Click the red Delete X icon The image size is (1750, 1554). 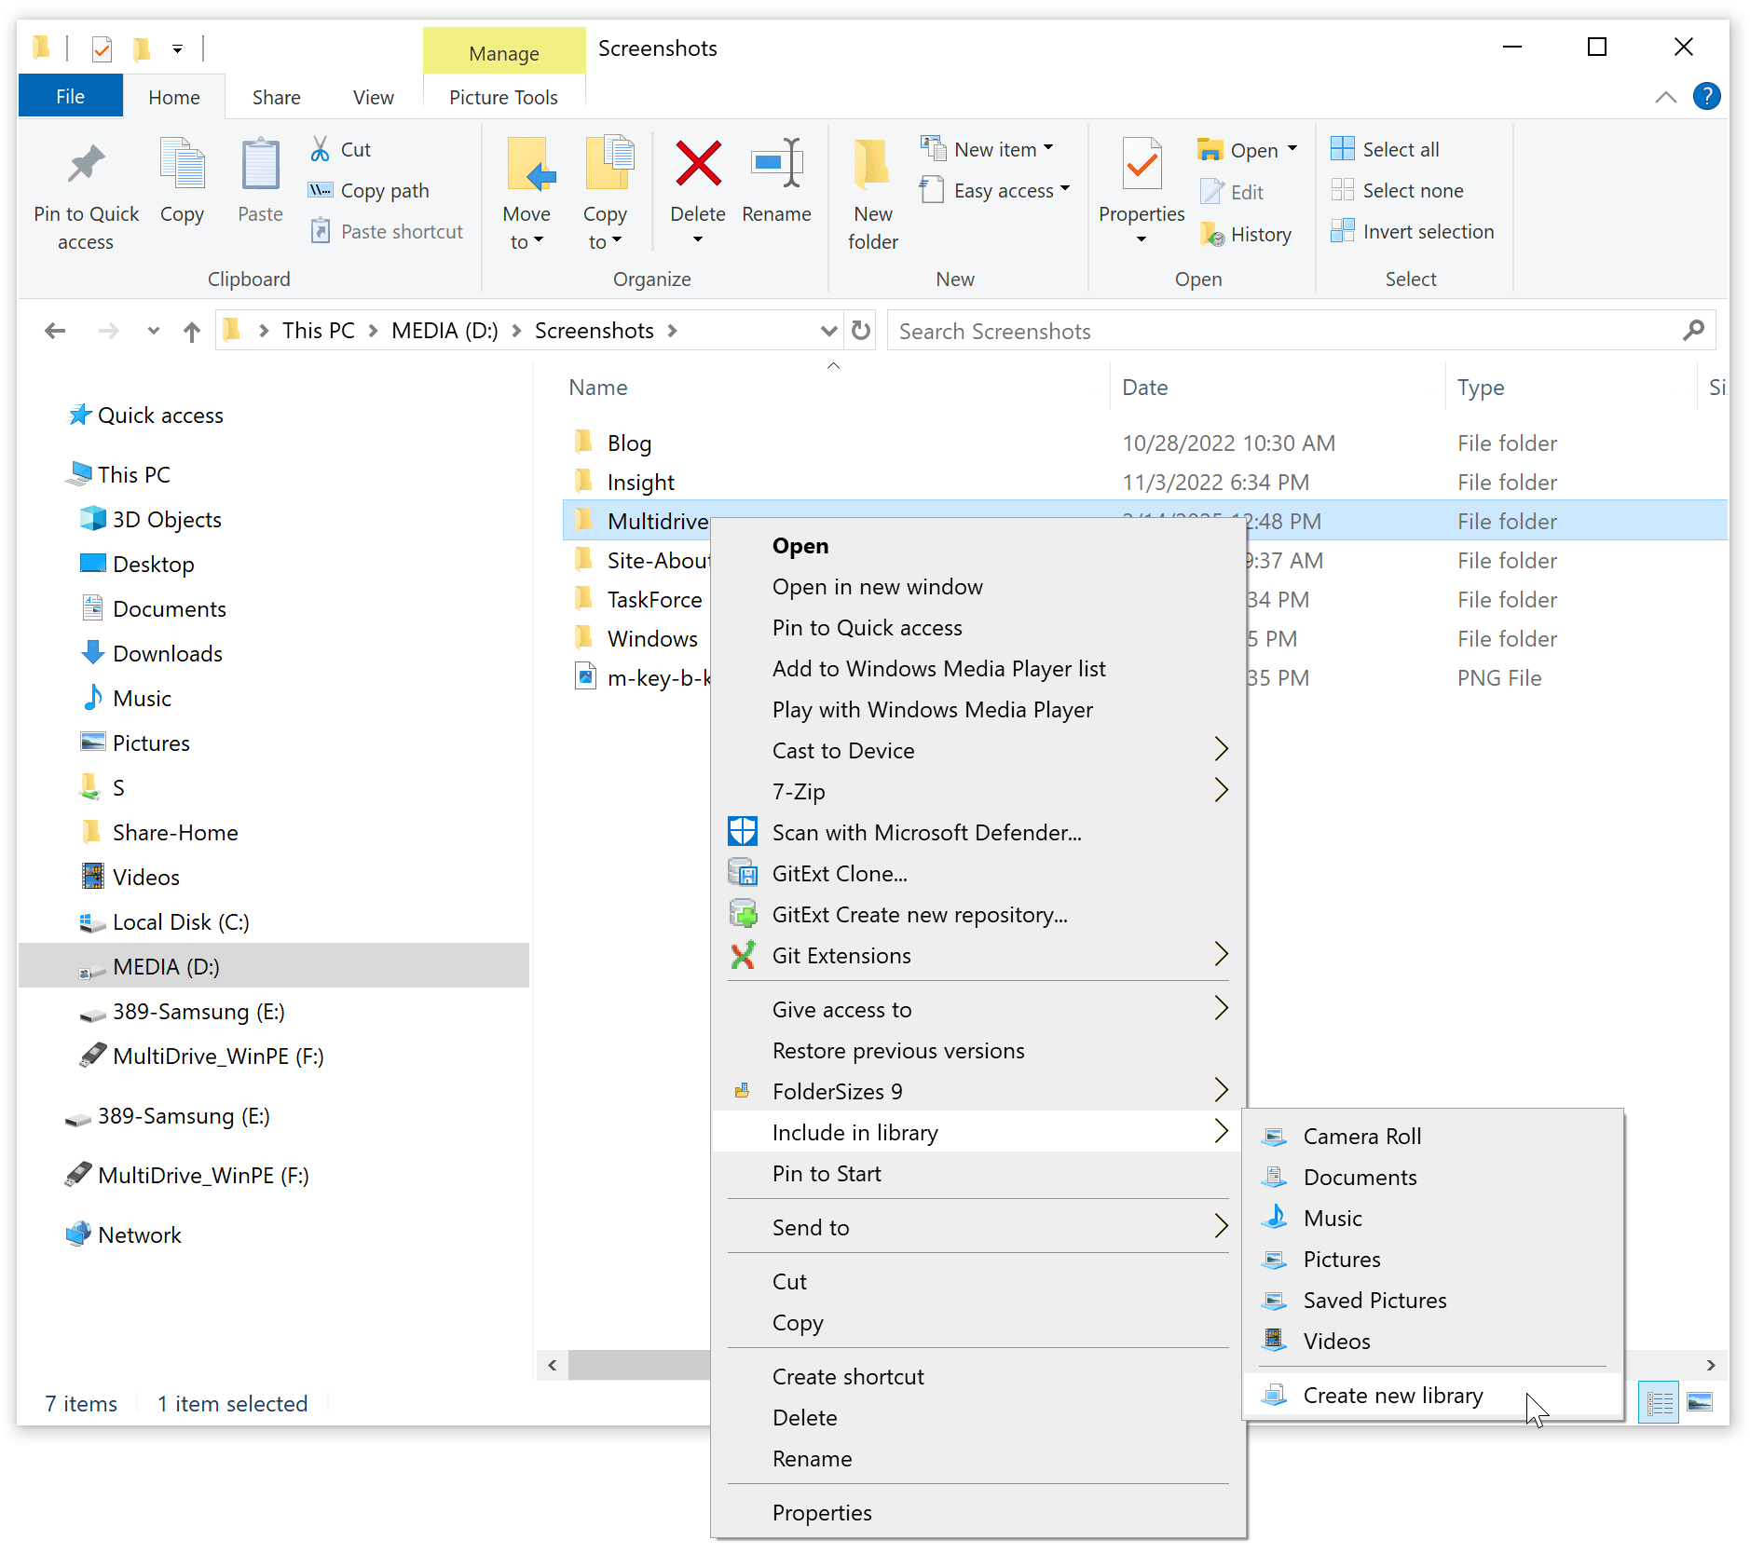pyautogui.click(x=698, y=164)
